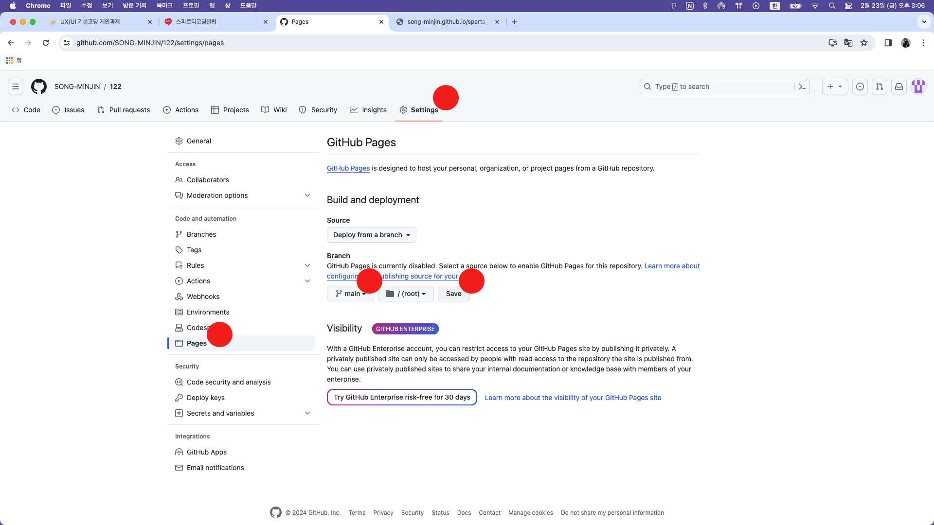Open the Deploy from a branch source dropdown

click(x=372, y=235)
